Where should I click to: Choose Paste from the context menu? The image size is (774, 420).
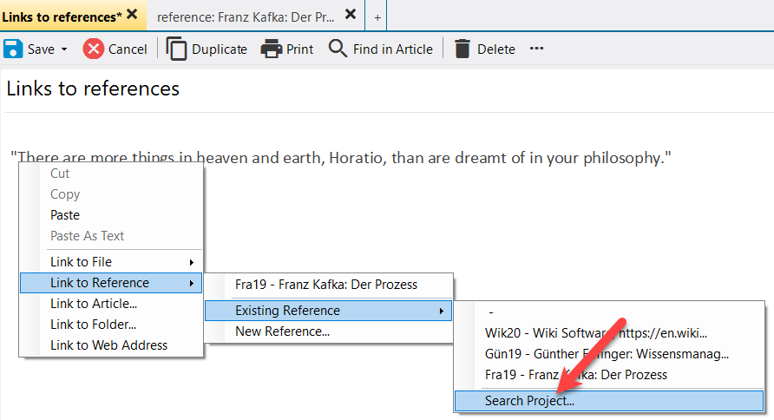(65, 215)
